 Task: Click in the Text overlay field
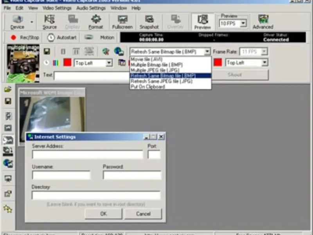click(x=92, y=76)
